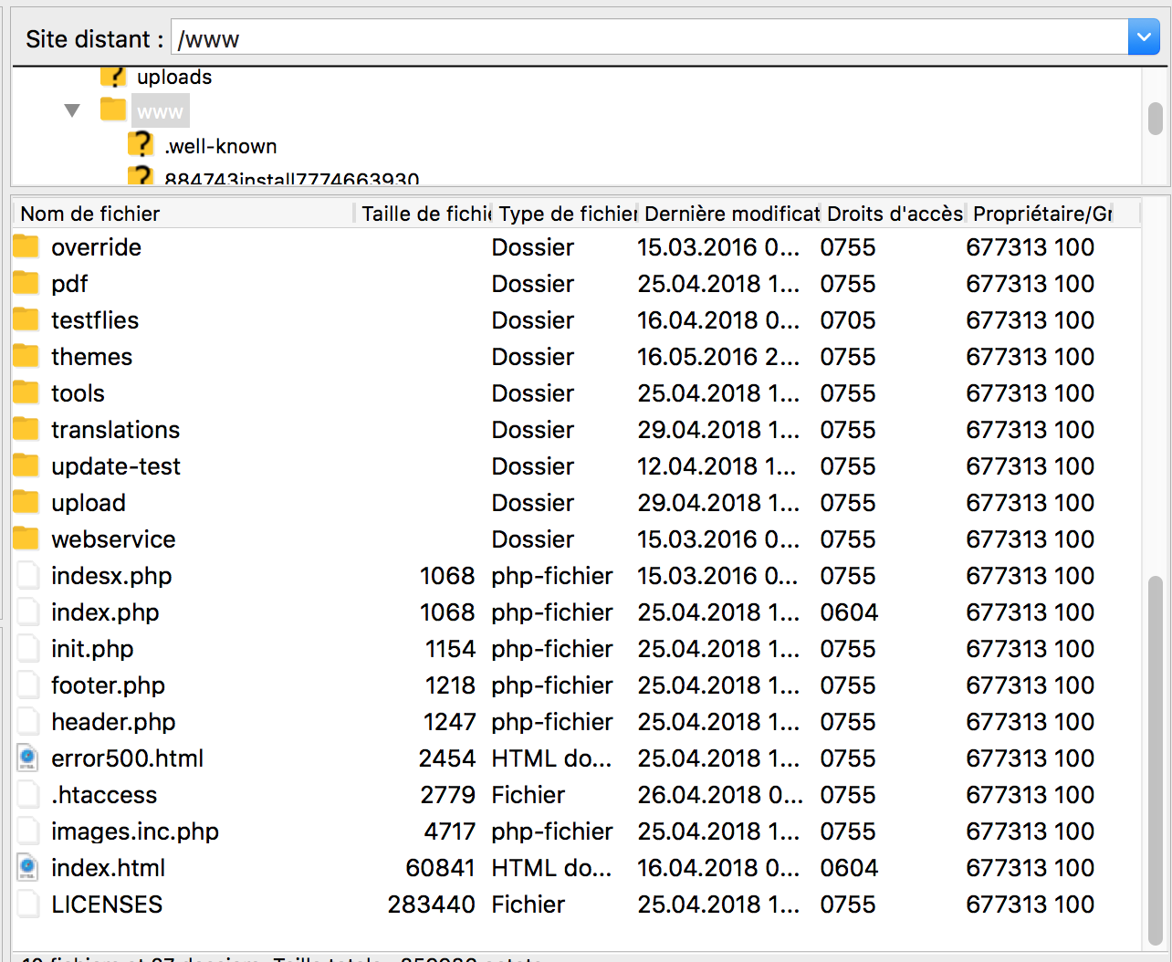Image resolution: width=1172 pixels, height=962 pixels.
Task: Sort by Dernière modification column header
Action: click(x=730, y=214)
